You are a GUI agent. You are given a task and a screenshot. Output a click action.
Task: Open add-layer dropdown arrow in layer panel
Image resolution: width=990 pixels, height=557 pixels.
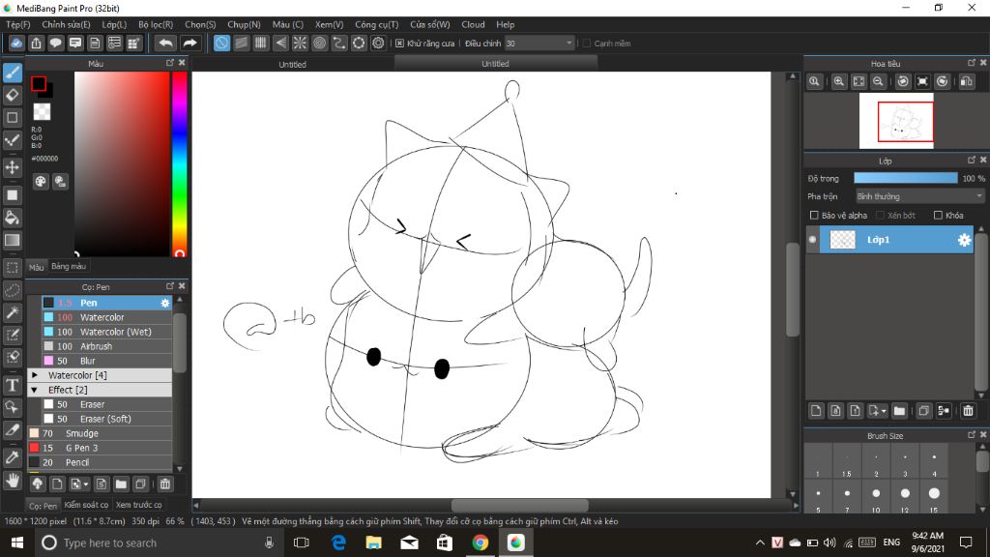(884, 411)
